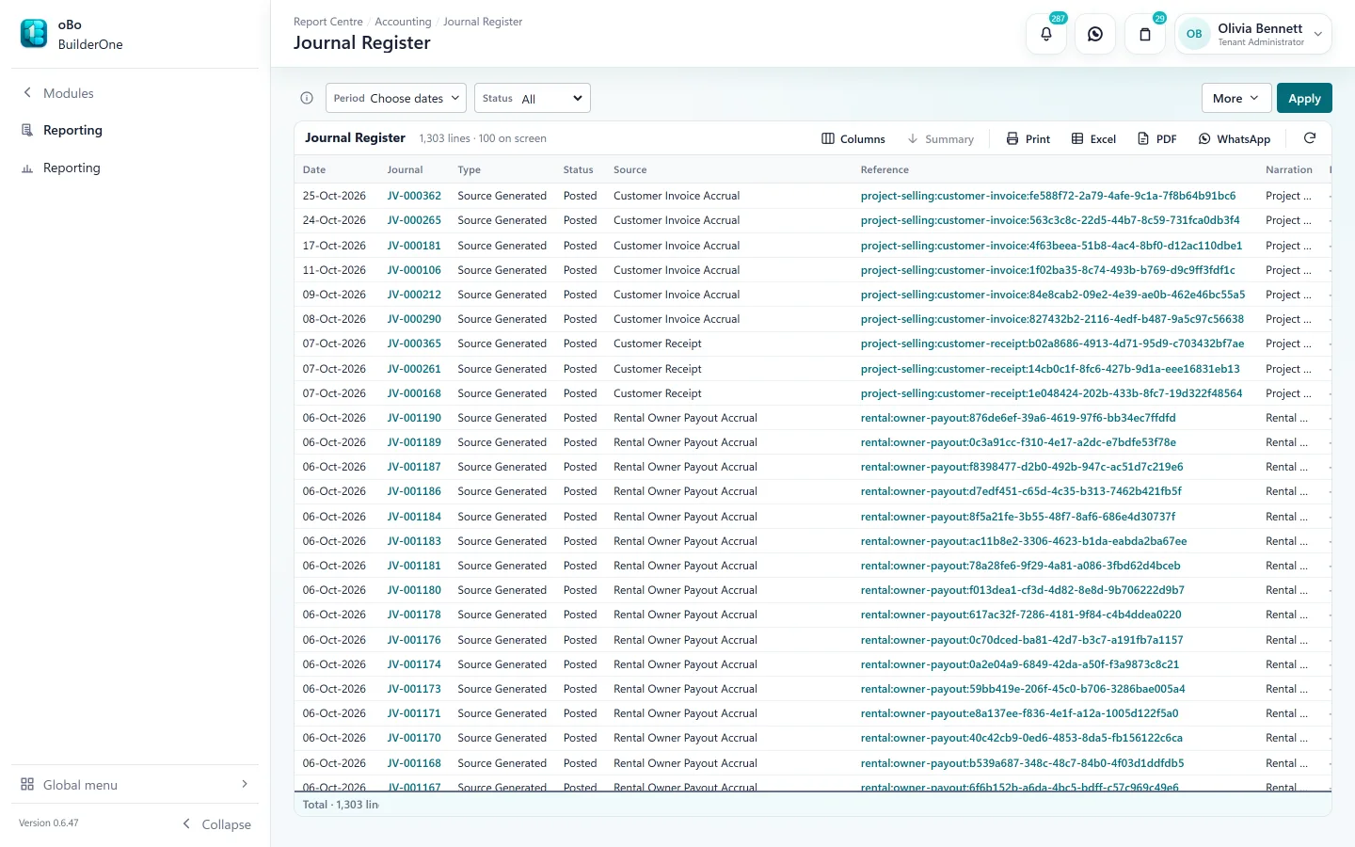Open journal JV-001178
Image resolution: width=1355 pixels, height=847 pixels.
tap(414, 615)
